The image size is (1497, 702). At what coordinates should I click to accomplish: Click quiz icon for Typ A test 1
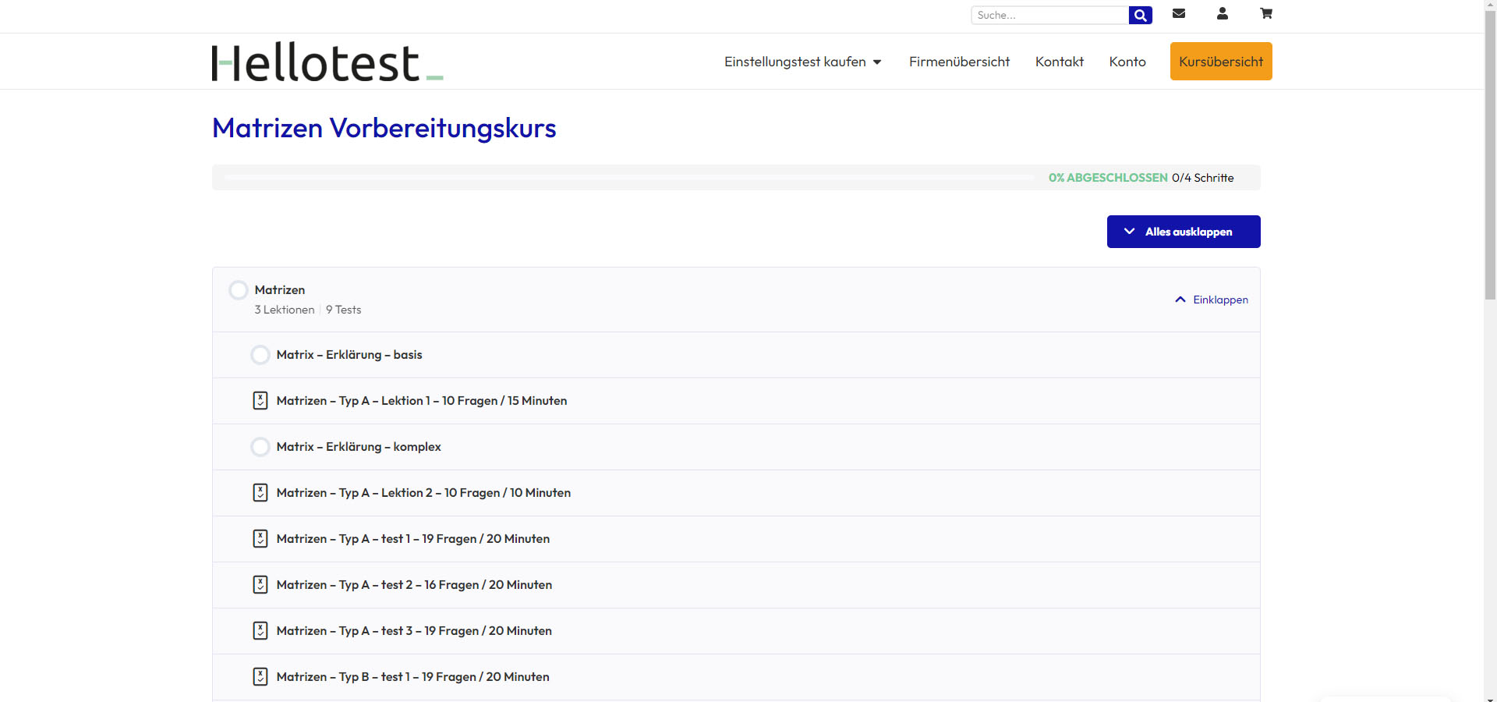pos(260,538)
